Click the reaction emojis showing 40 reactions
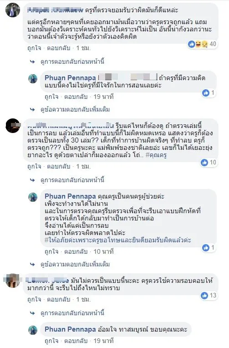 point(198,44)
